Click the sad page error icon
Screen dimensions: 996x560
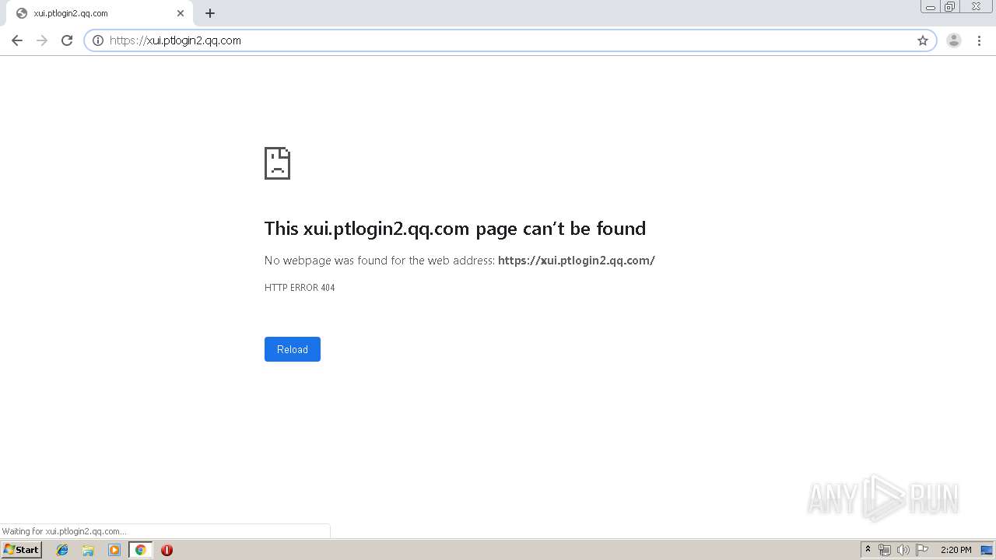(x=277, y=163)
